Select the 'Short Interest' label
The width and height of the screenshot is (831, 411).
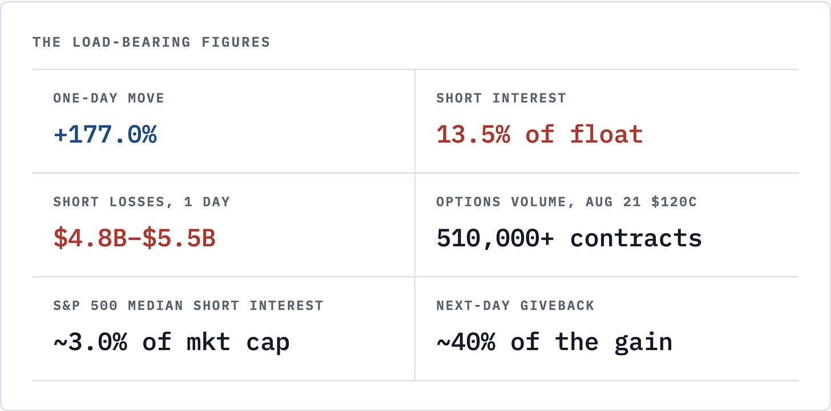pos(501,98)
